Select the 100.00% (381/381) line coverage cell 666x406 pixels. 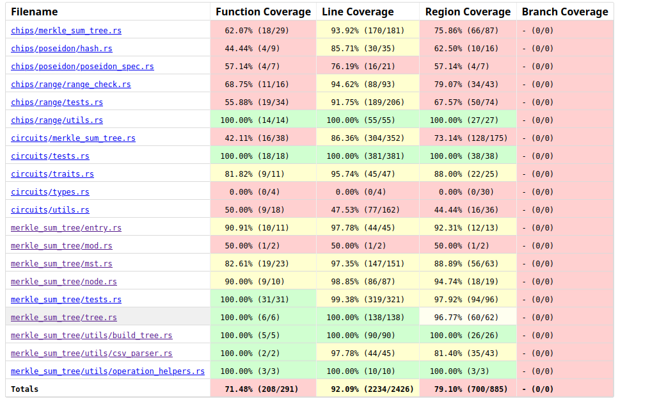tap(368, 156)
